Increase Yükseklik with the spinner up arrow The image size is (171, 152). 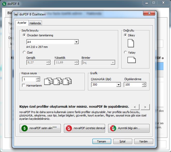coord(77,61)
